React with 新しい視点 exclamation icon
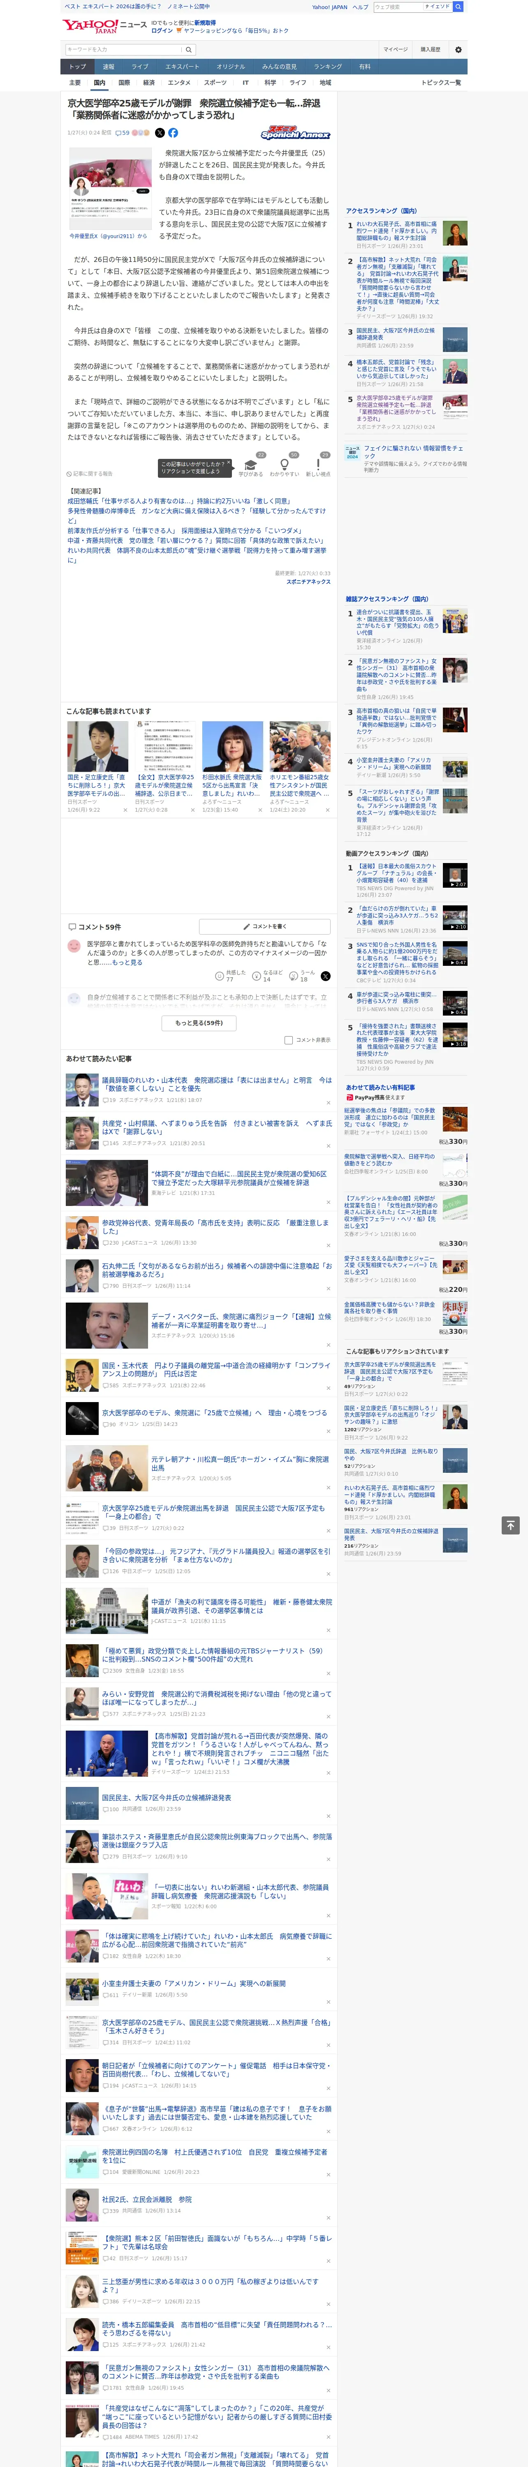The image size is (528, 2467). [x=318, y=465]
